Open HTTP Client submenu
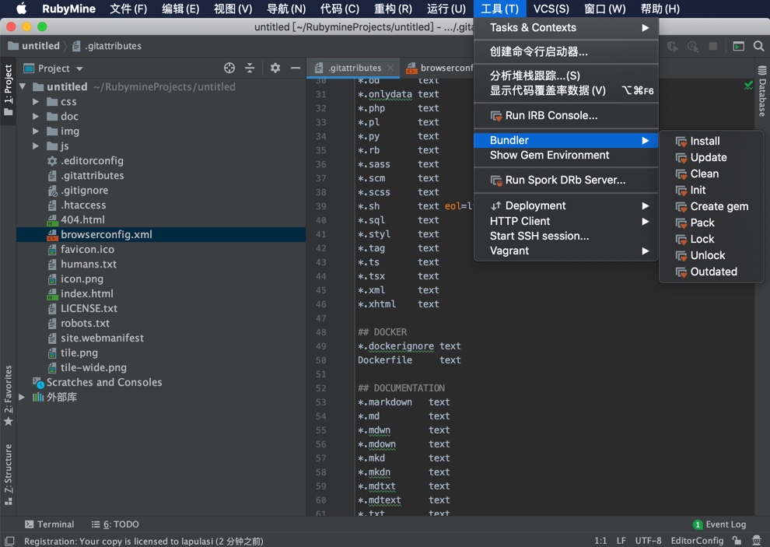770x547 pixels. click(565, 221)
